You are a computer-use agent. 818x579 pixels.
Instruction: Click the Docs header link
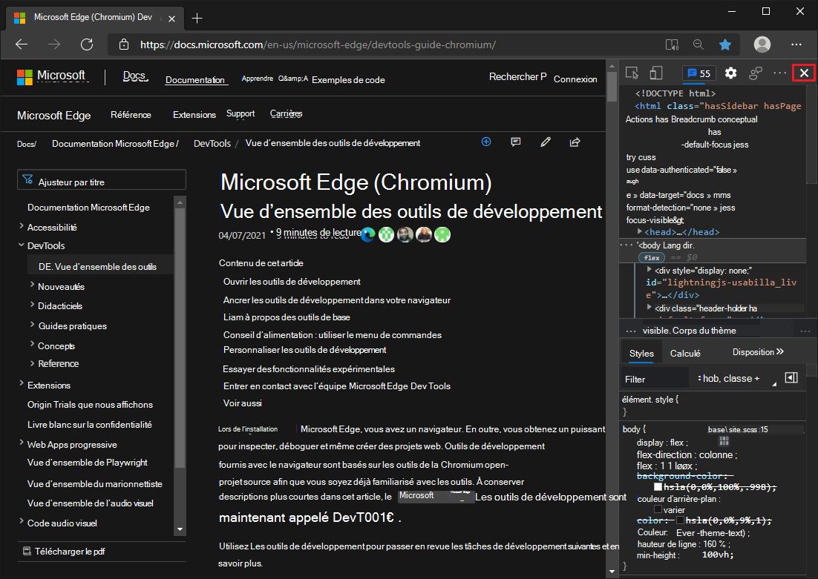pyautogui.click(x=134, y=76)
